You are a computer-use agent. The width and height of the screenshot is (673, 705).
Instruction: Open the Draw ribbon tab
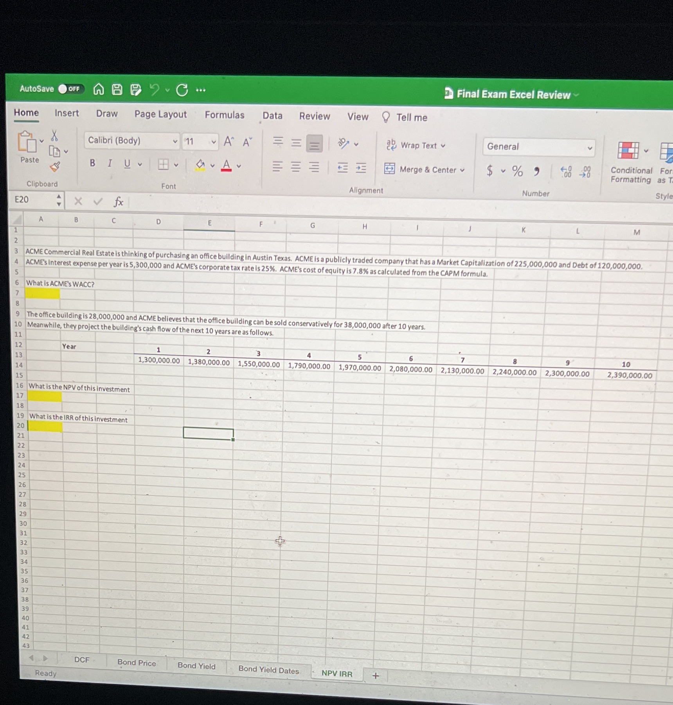coord(107,113)
